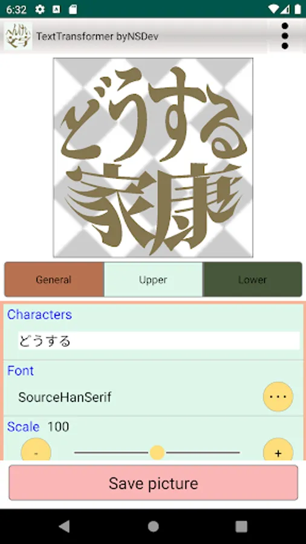Open font picker with the ellipsis button
306x544 pixels.
278,397
